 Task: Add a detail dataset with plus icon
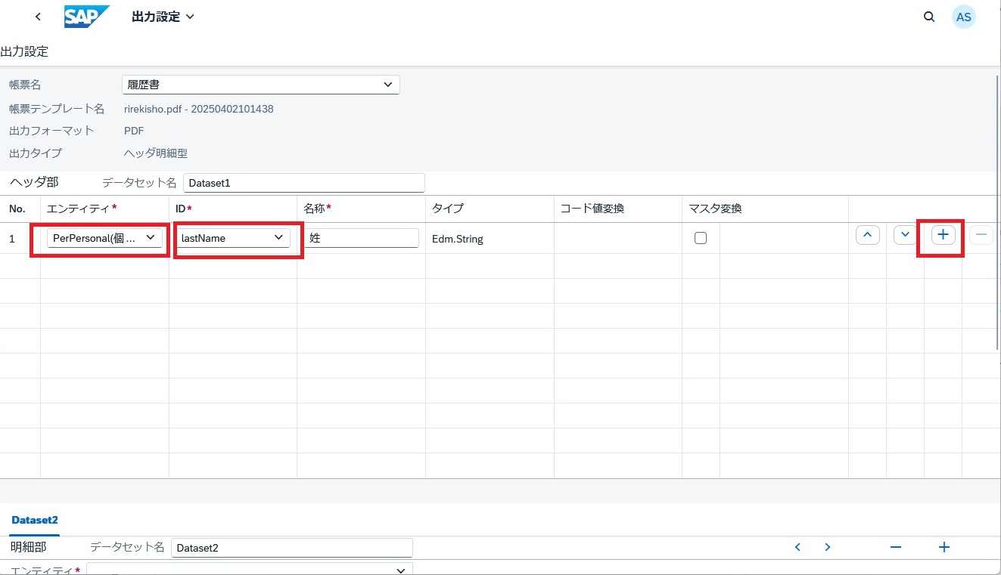click(x=943, y=547)
